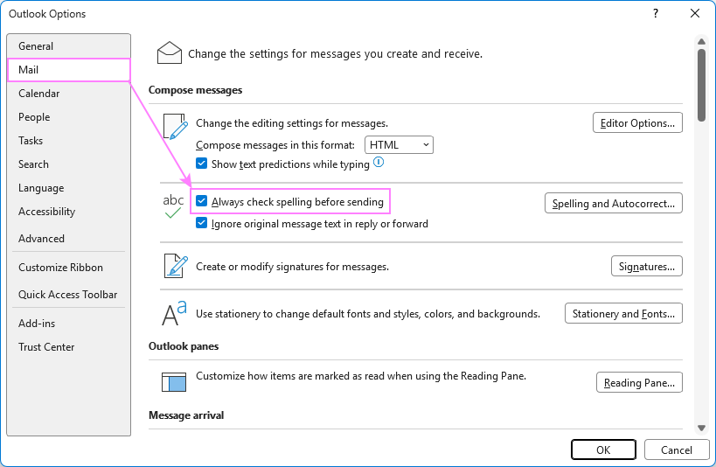Open Customize Ribbon settings

click(68, 268)
